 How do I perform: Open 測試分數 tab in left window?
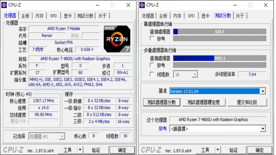coord(85,16)
